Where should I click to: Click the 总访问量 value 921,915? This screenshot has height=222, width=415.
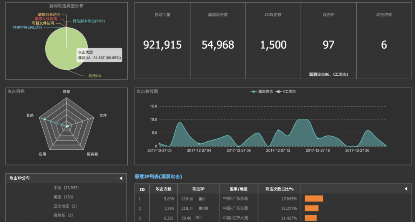162,45
